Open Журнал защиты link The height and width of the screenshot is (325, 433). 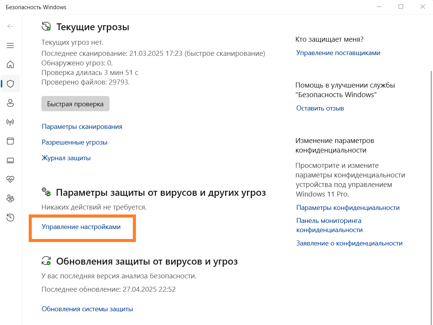[66, 158]
